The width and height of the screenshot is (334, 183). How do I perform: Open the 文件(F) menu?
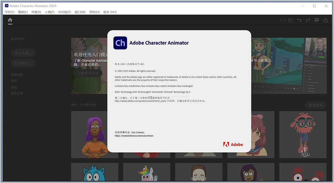[10, 12]
